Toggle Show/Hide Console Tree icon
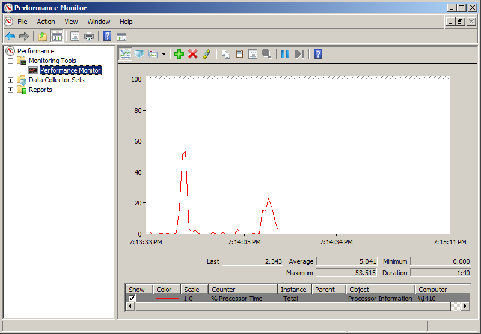This screenshot has height=334, width=481. tap(57, 37)
